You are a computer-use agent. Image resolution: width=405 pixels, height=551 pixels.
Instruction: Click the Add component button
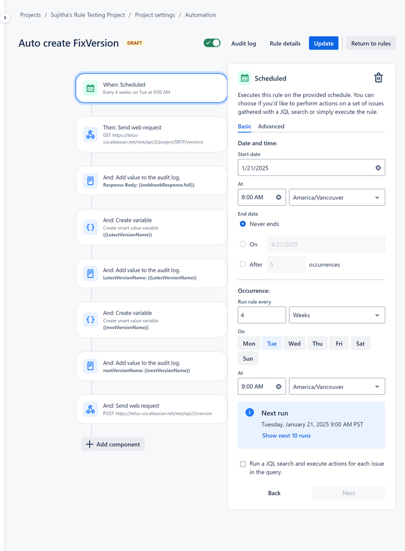point(112,444)
